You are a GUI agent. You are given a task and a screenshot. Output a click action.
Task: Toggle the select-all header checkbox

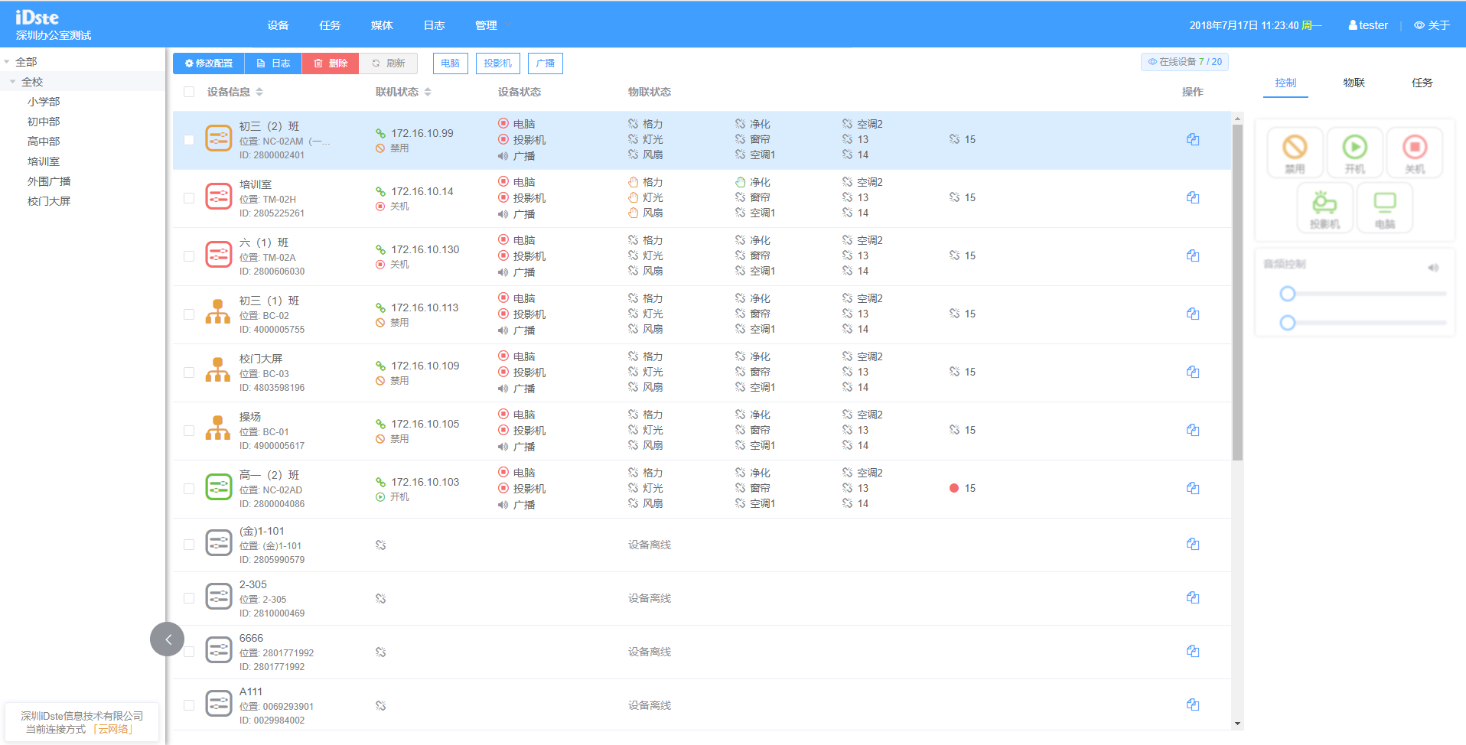(189, 92)
